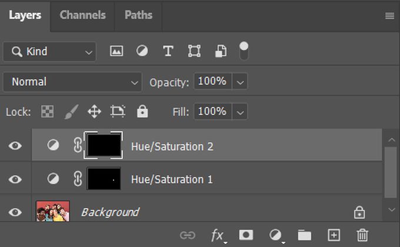Filter for adjustment layers icon
Viewport: 400px width, 247px height.
point(142,51)
